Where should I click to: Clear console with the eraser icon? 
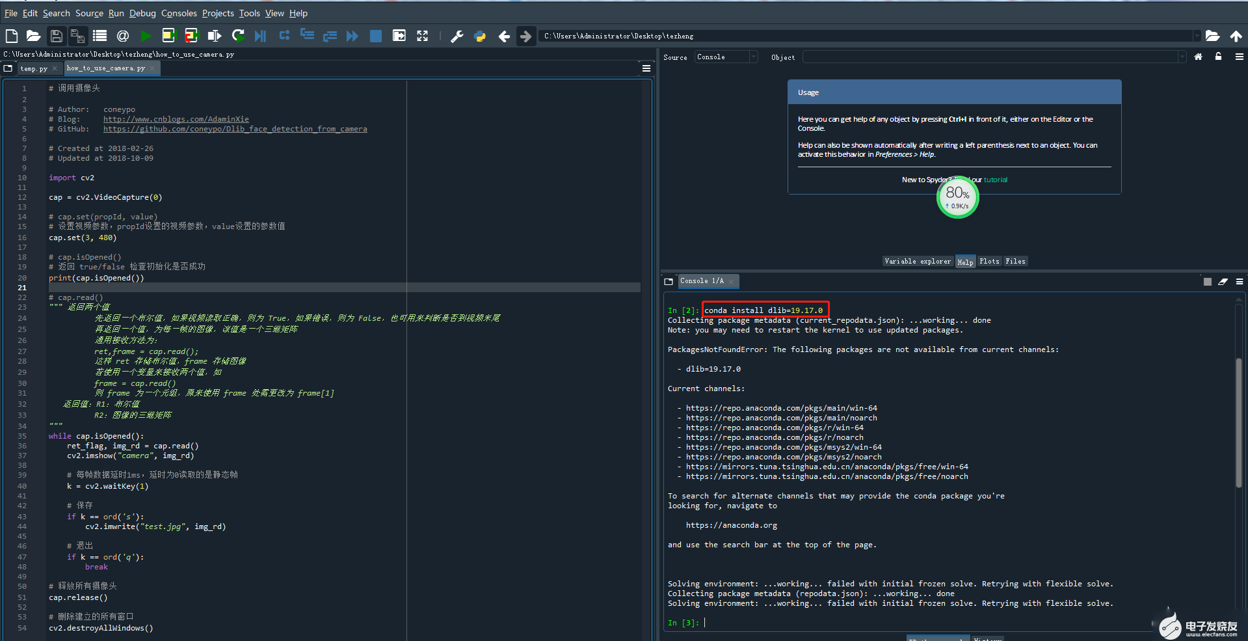1223,281
